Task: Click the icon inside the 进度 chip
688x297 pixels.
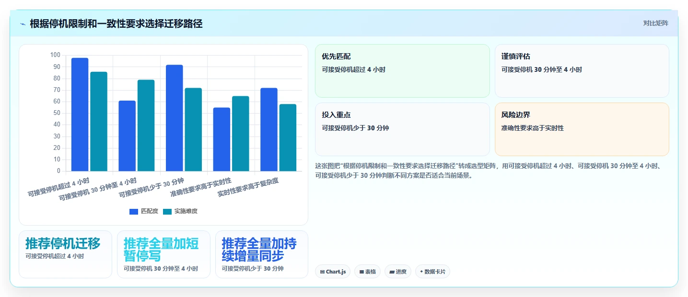Action: coord(392,272)
